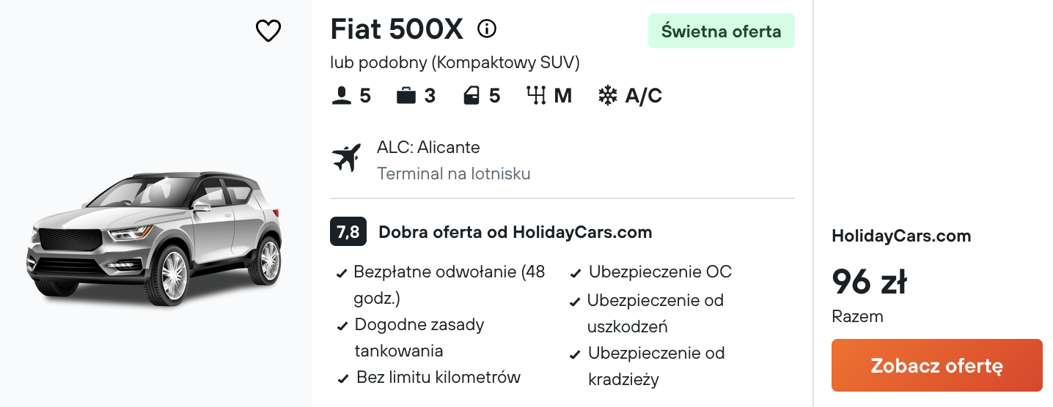
Task: Click the passenger seats icon
Action: point(342,96)
